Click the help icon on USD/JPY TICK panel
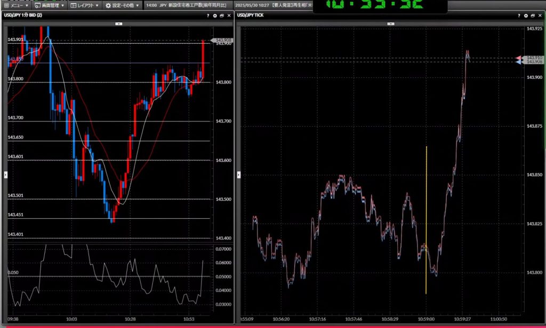 (518, 15)
